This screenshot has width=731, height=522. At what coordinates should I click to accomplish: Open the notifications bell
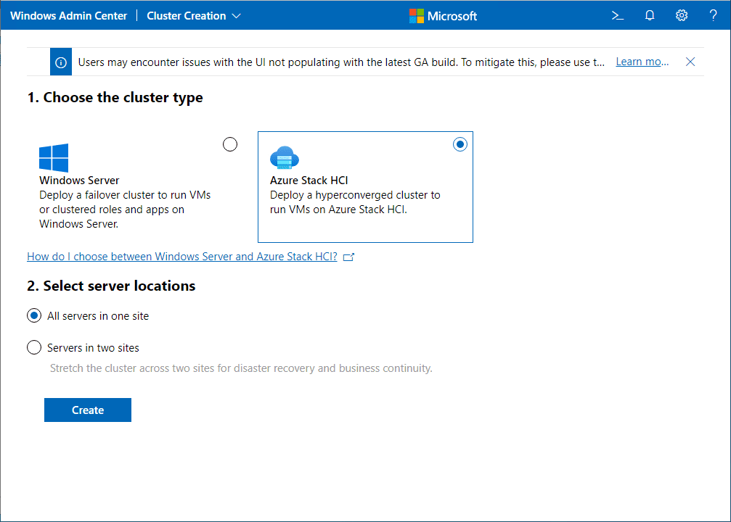click(x=650, y=15)
